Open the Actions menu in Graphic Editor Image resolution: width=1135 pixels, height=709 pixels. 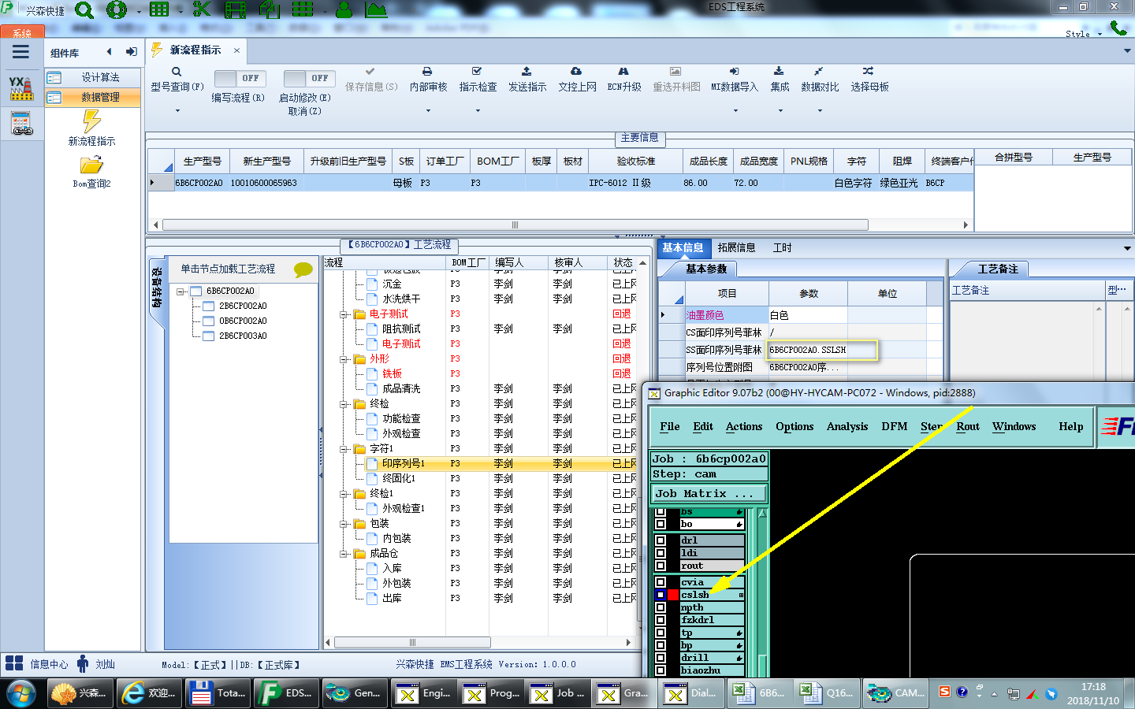pos(743,427)
